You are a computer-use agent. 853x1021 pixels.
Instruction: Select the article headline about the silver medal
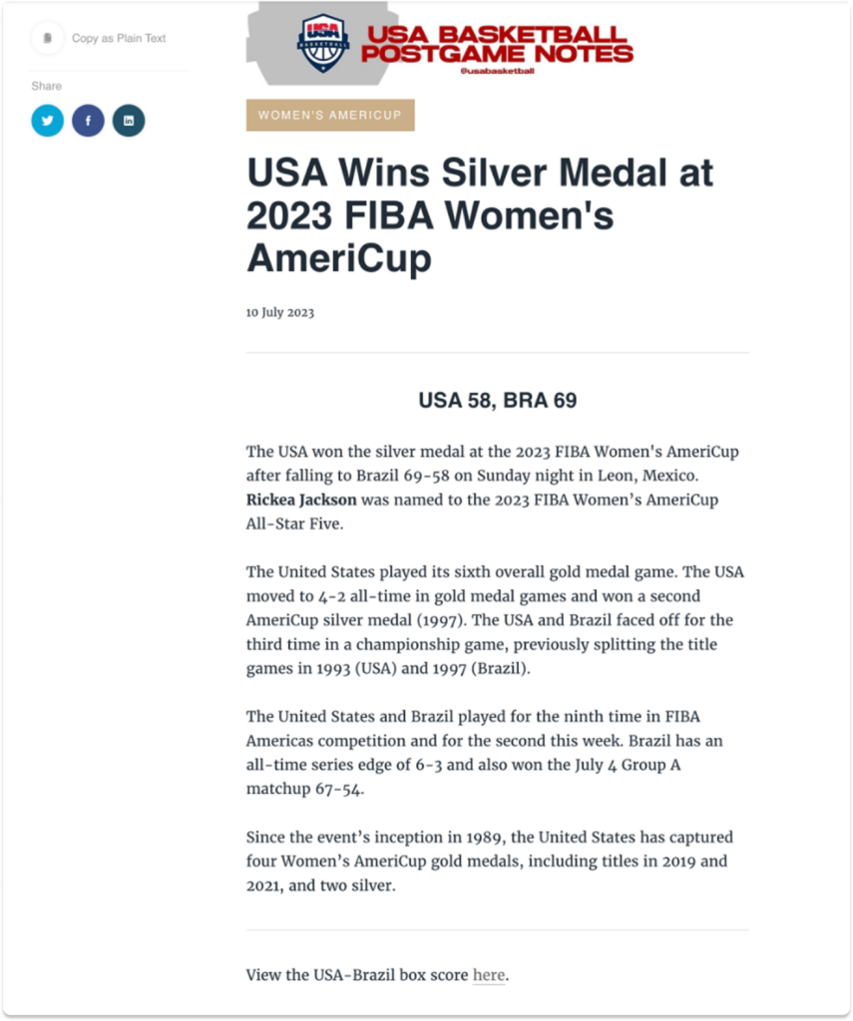481,213
